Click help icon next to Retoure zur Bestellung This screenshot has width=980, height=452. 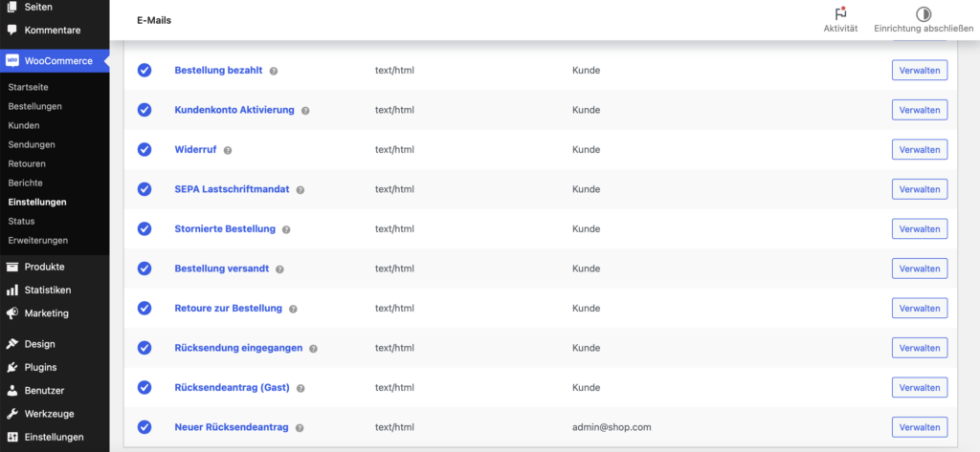(x=293, y=309)
